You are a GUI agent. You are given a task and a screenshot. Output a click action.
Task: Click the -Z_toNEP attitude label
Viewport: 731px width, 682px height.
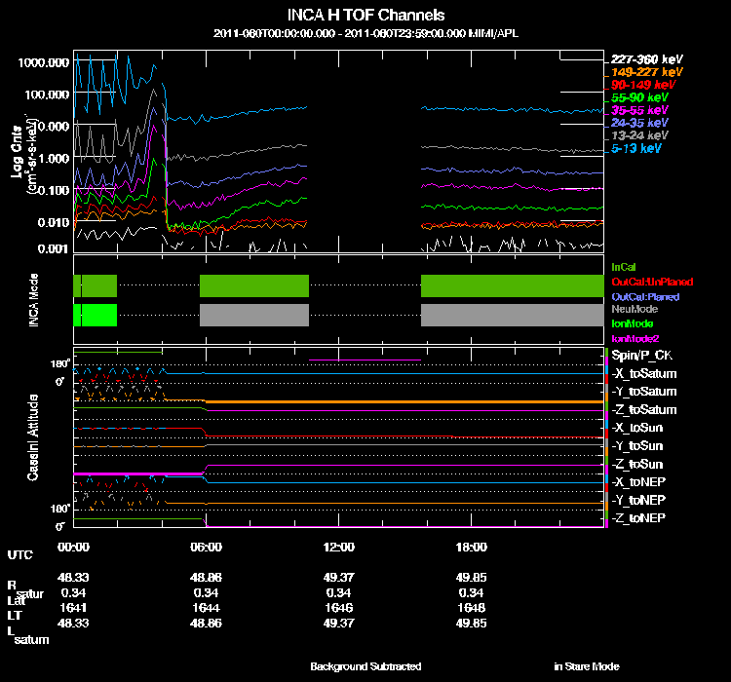tap(639, 517)
